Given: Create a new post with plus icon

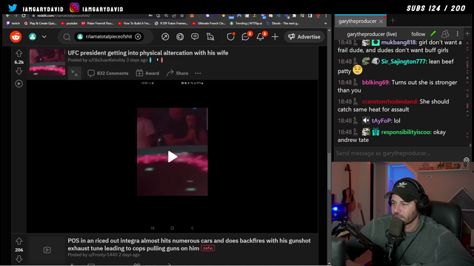Looking at the screenshot, I should tap(275, 37).
